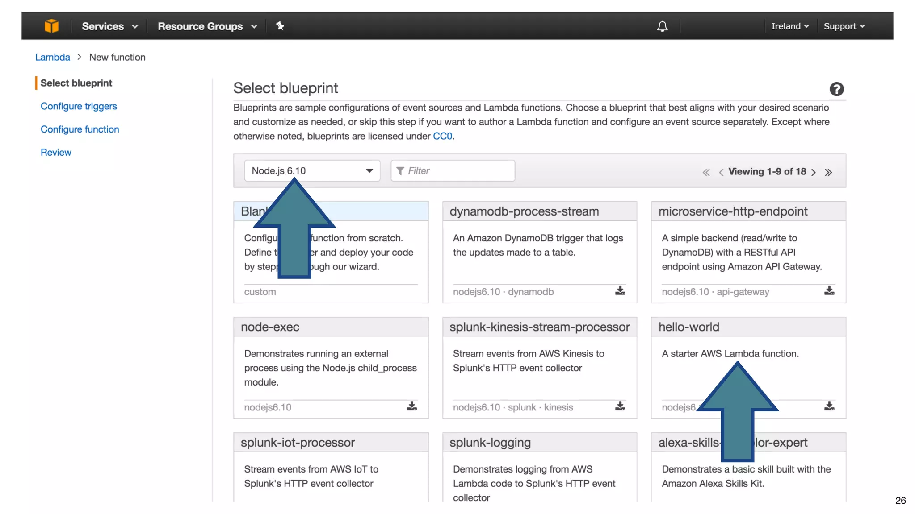Click the AWS orange cube logo
The width and height of the screenshot is (915, 514).
[51, 26]
